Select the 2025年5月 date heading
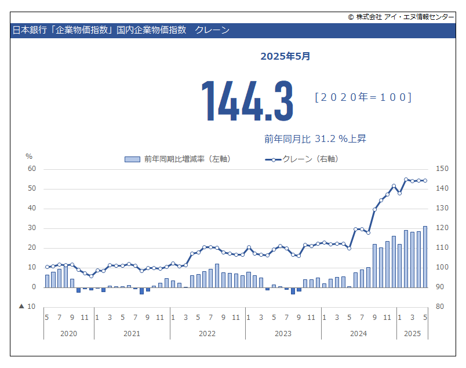The image size is (466, 368). point(285,56)
